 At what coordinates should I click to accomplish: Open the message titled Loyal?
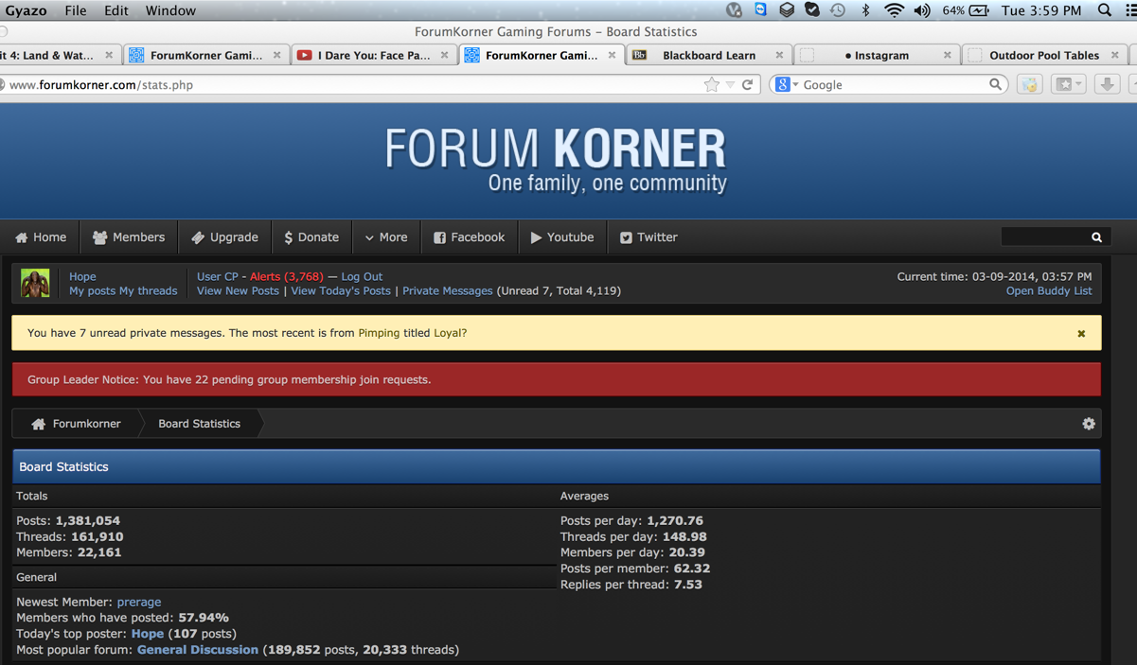pos(450,333)
